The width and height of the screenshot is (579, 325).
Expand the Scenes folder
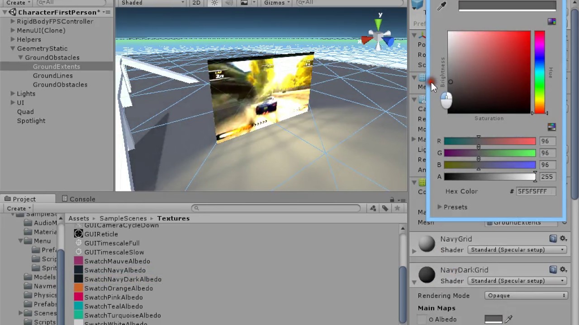coord(21,313)
